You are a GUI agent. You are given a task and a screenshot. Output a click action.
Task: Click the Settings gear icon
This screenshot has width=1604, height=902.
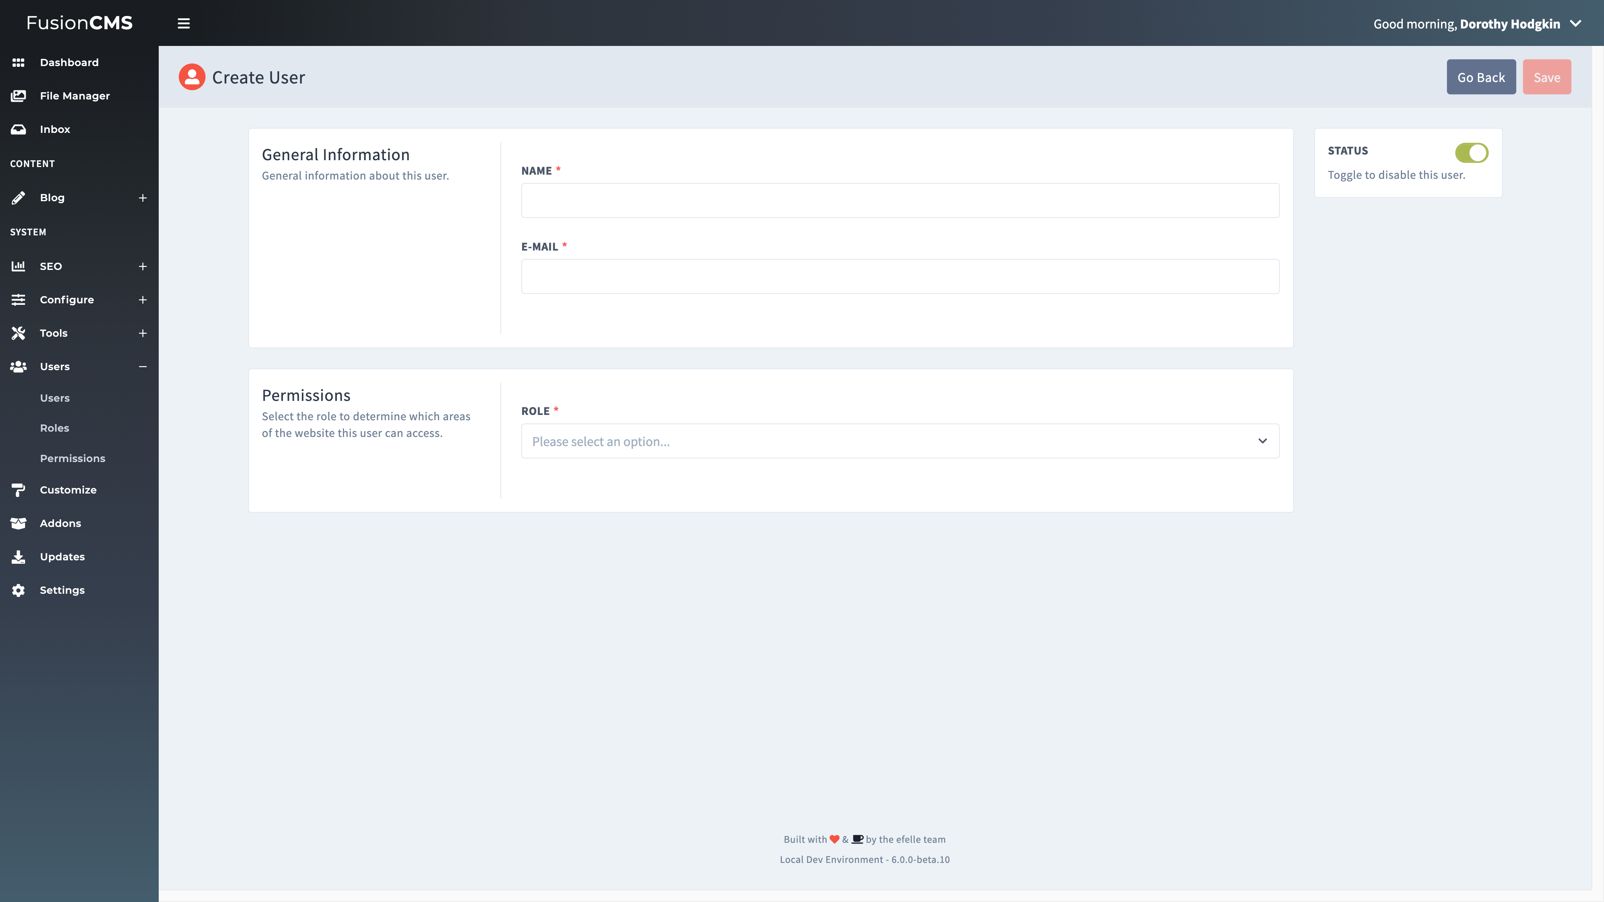(18, 590)
